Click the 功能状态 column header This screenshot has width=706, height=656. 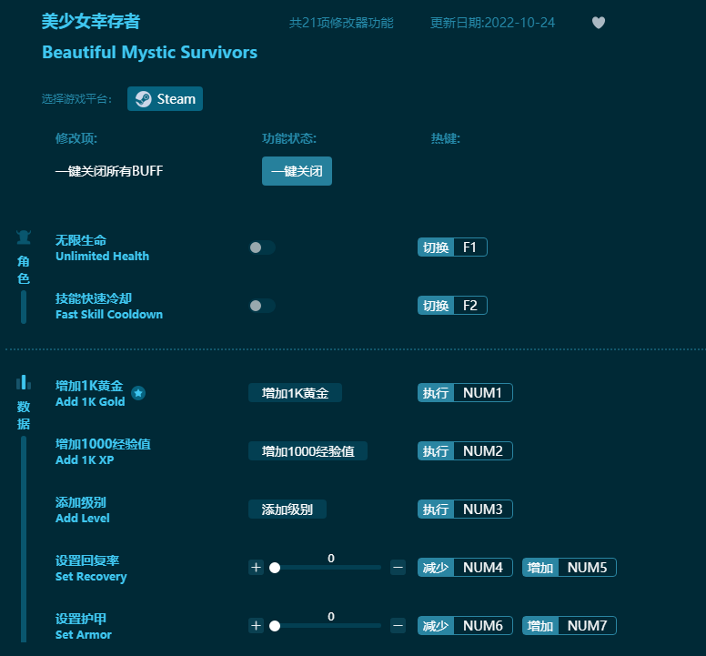pos(289,138)
